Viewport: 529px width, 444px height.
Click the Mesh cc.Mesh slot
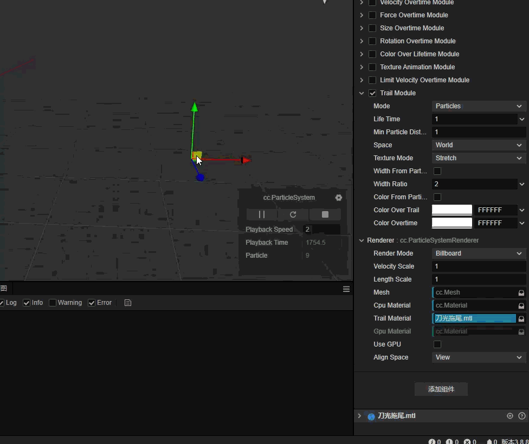coord(474,292)
